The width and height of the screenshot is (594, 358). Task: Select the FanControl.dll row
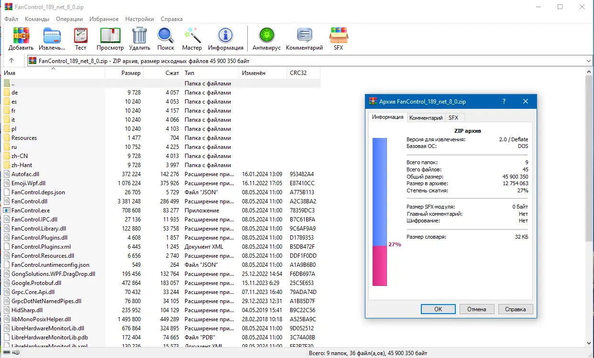[x=160, y=201]
